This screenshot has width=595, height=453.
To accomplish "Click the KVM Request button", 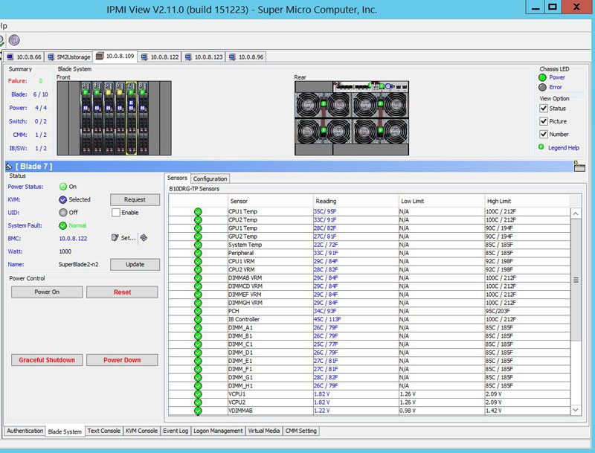I will click(135, 200).
